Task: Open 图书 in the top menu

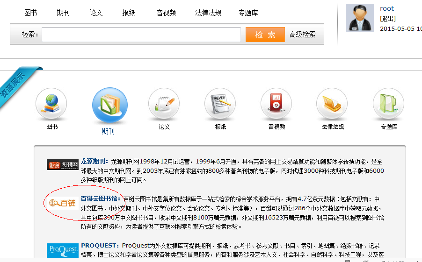Action: [x=31, y=13]
